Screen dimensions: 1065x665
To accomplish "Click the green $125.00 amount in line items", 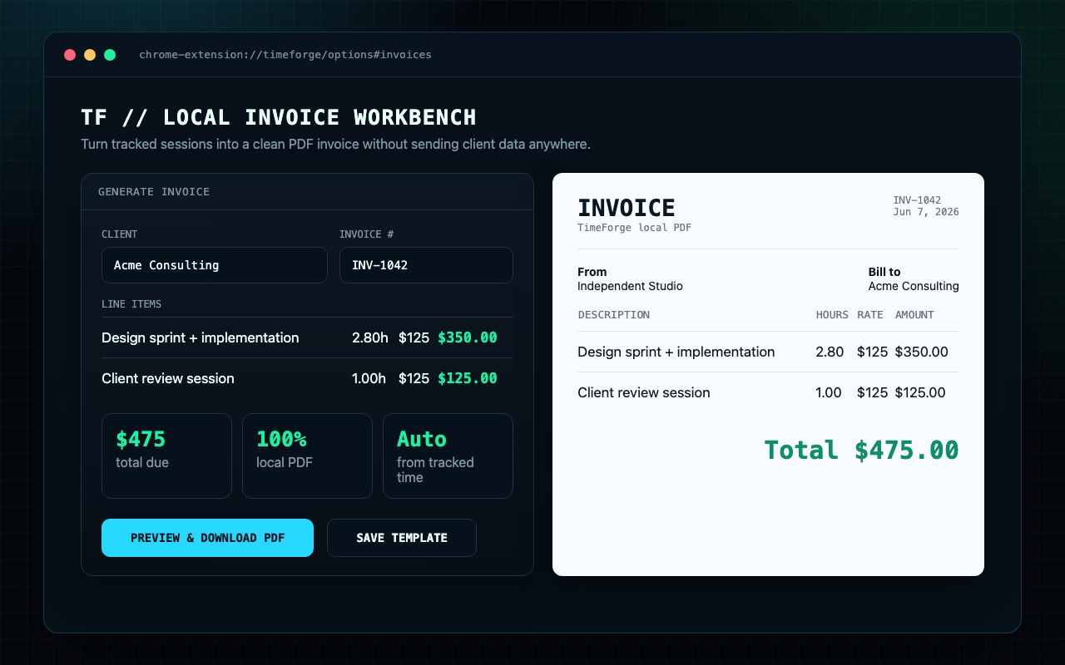I will click(468, 378).
